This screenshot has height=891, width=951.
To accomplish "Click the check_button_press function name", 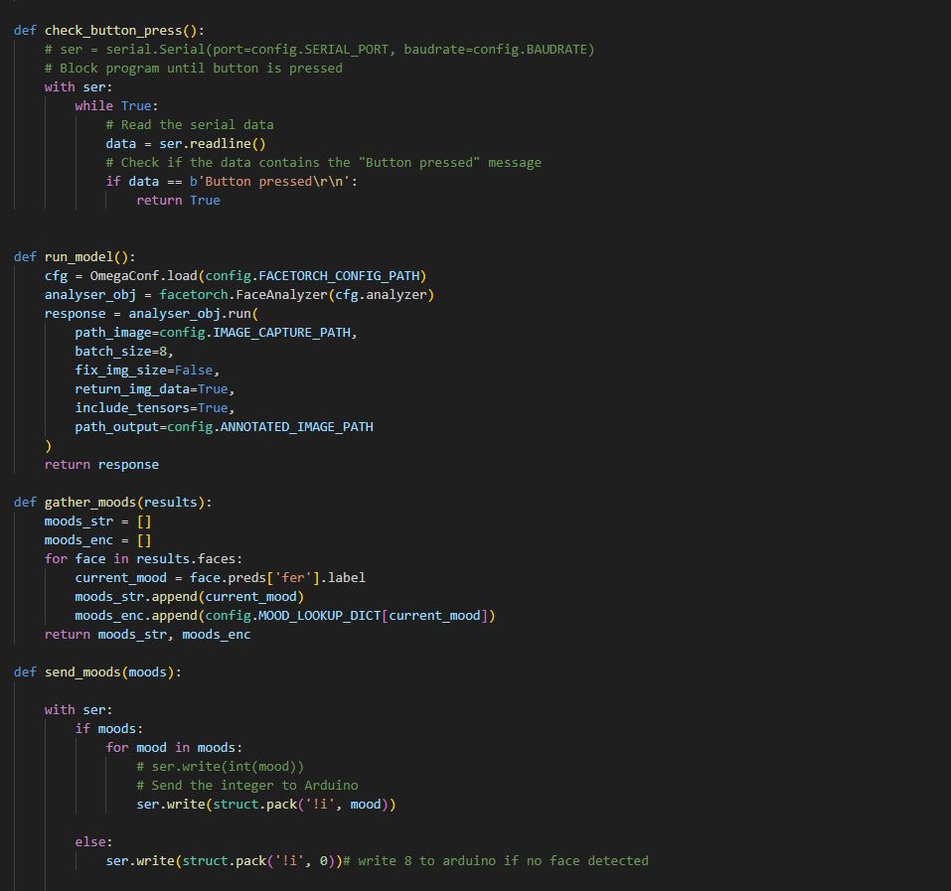I will 113,31.
